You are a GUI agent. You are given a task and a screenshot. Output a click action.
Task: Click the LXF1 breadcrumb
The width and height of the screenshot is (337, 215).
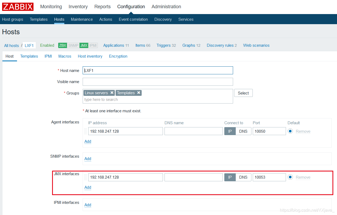tap(29, 45)
